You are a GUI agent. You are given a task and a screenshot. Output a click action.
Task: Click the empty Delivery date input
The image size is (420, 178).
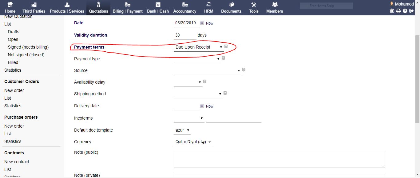click(x=187, y=106)
